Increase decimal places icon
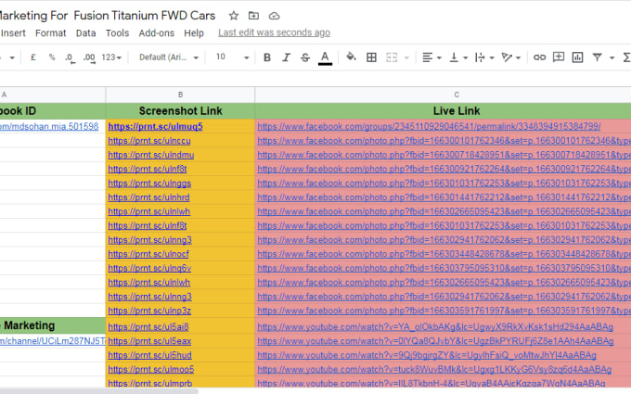 [x=89, y=58]
